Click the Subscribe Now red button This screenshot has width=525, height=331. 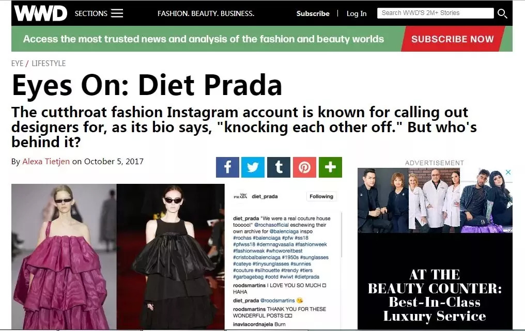452,39
